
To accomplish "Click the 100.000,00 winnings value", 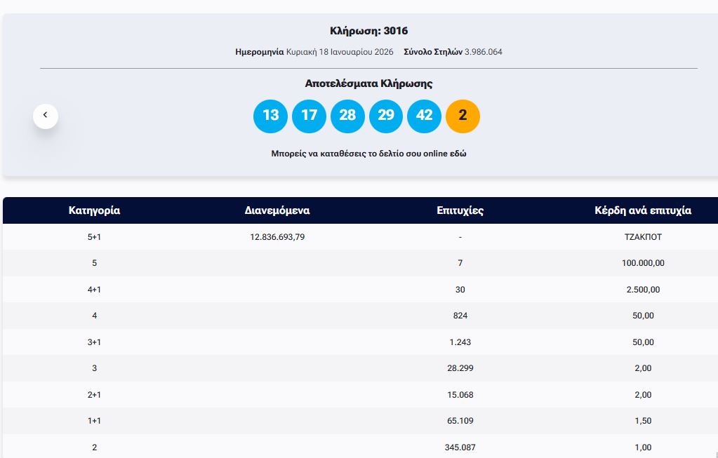I will click(x=642, y=263).
